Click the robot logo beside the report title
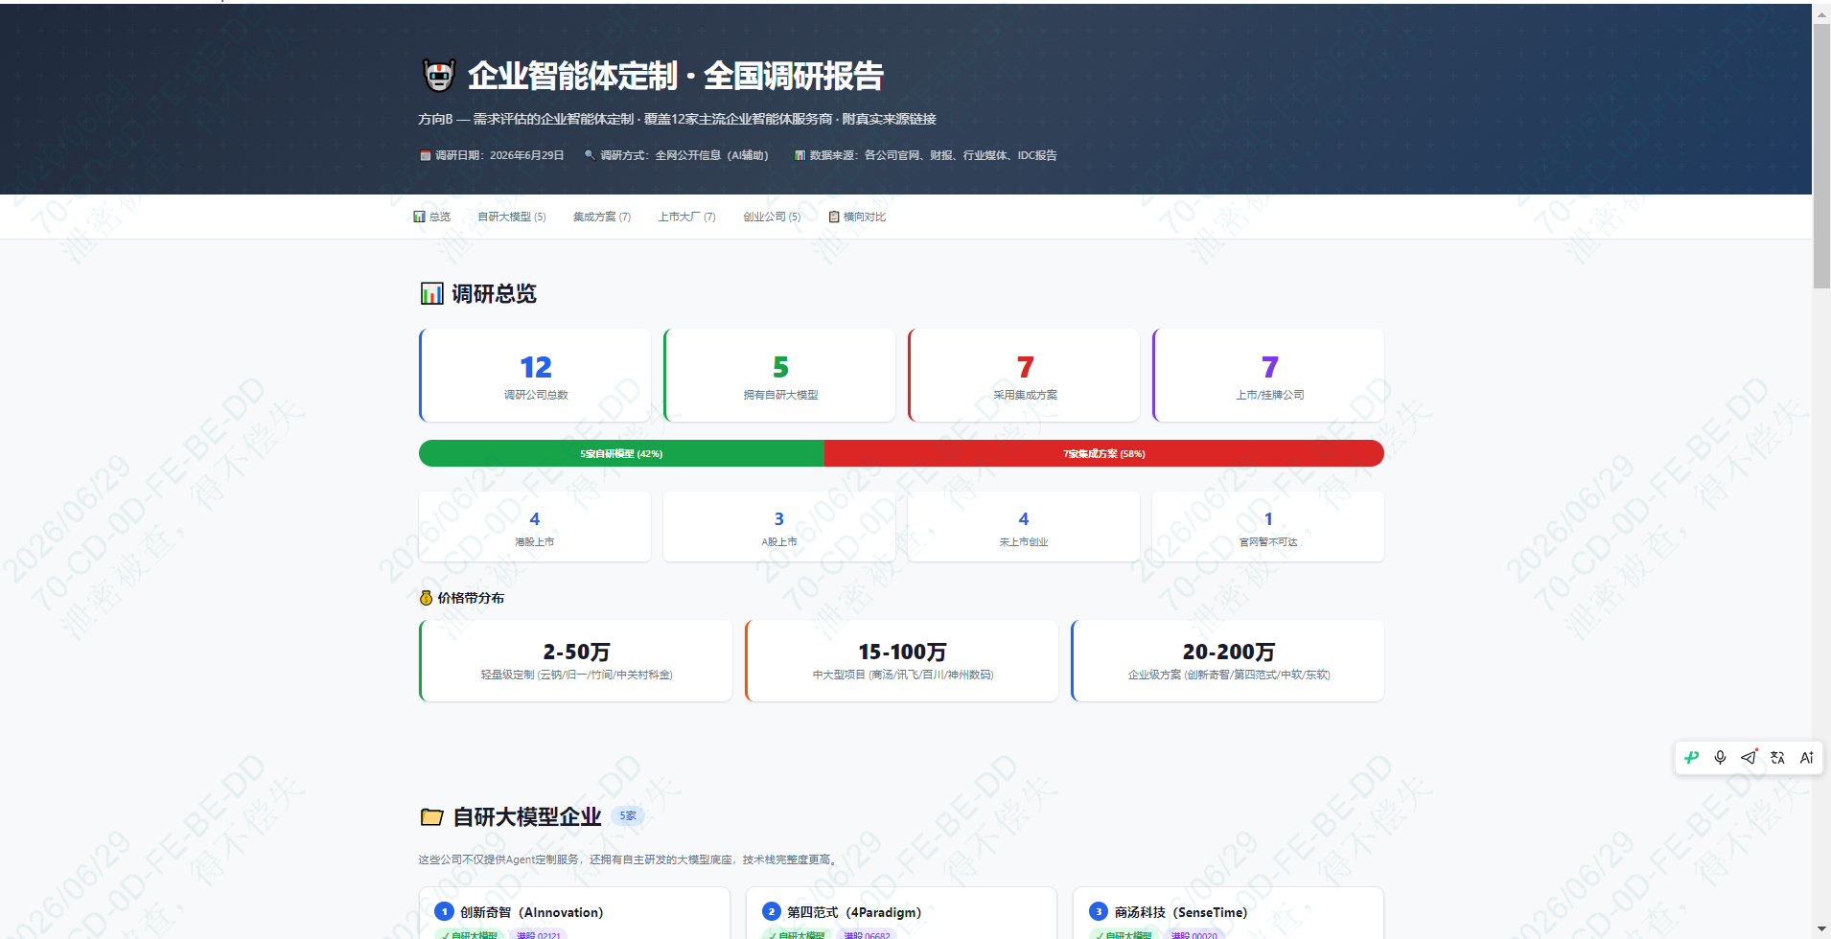 tap(439, 75)
